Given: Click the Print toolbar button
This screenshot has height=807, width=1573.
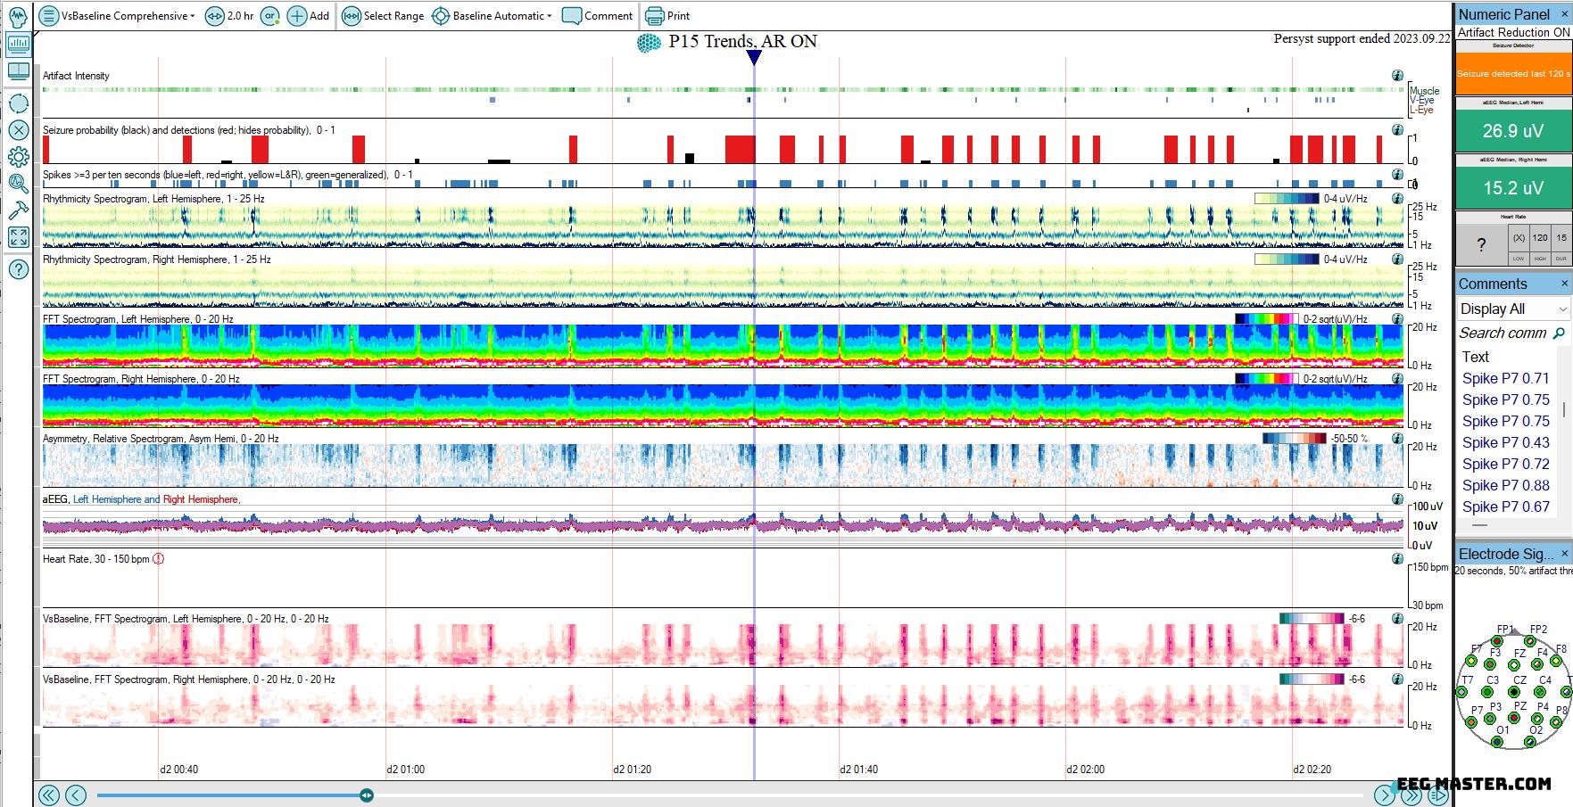Looking at the screenshot, I should (x=667, y=16).
